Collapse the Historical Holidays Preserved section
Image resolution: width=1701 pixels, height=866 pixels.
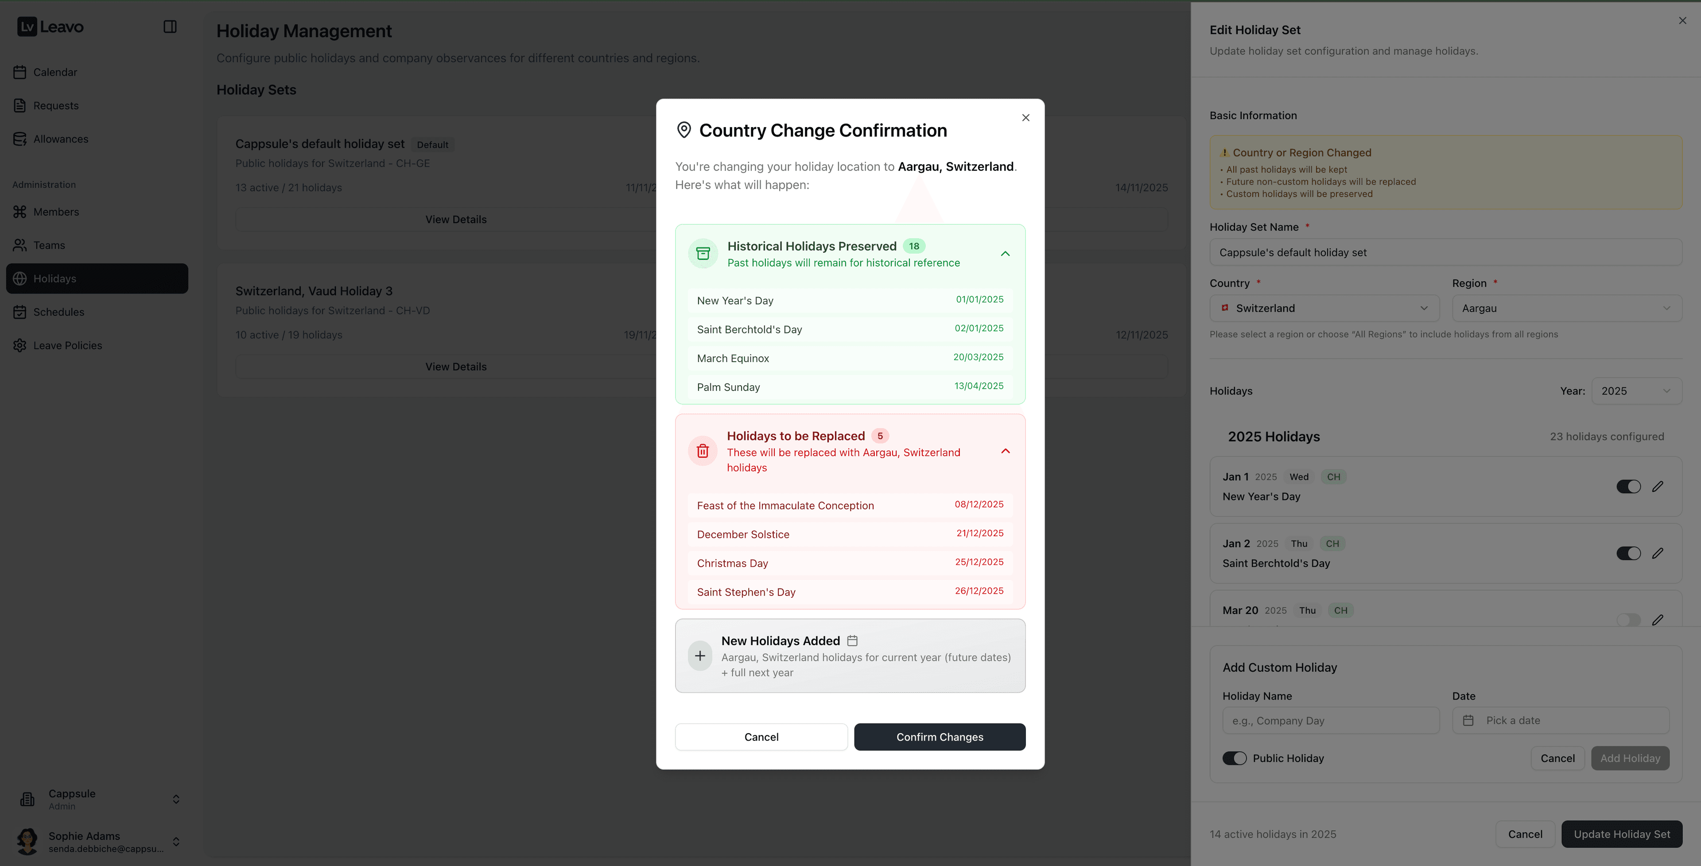[x=1005, y=253]
